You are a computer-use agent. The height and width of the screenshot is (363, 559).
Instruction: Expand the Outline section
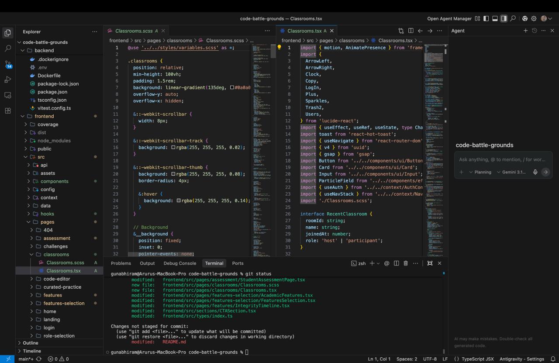(x=59, y=343)
